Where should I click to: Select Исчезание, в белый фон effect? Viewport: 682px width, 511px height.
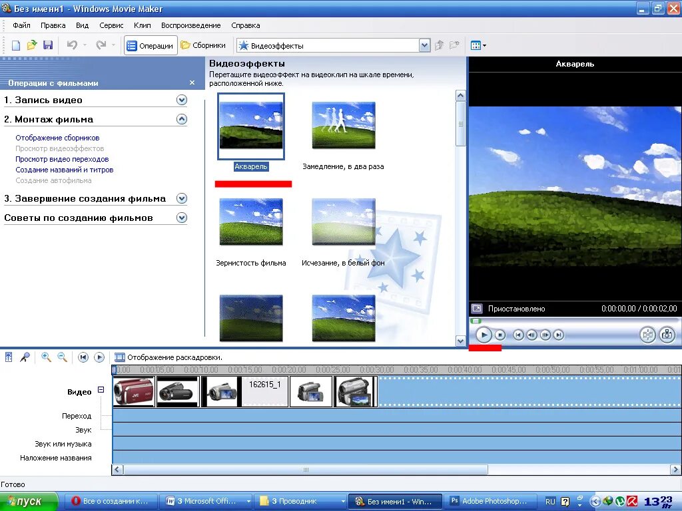point(344,222)
